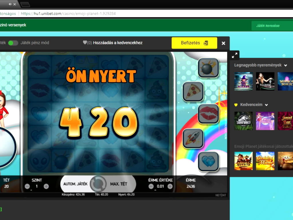The width and height of the screenshot is (293, 220).
Task: Collapse the Kedvenceim section
Action: 266,105
